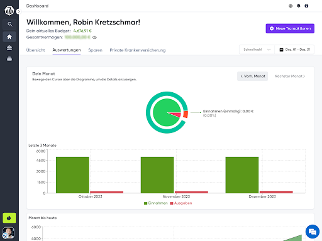This screenshot has height=241, width=322.
Task: Click the red expense slice of donut chart
Action: coord(186,114)
